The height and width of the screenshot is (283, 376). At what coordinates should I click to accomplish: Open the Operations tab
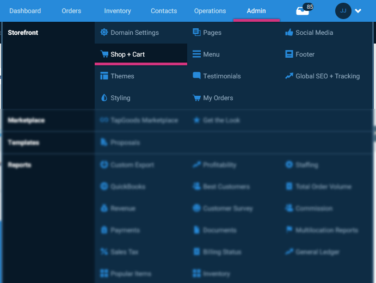[x=210, y=11]
